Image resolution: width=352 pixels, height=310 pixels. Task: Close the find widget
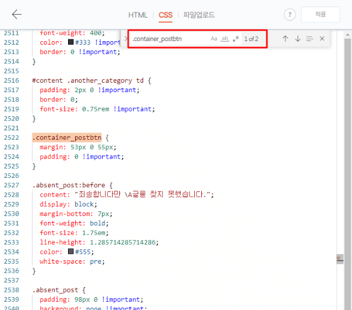(x=322, y=39)
